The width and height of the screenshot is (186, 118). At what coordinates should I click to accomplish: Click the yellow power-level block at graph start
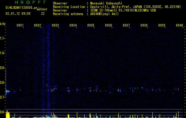click(8, 114)
